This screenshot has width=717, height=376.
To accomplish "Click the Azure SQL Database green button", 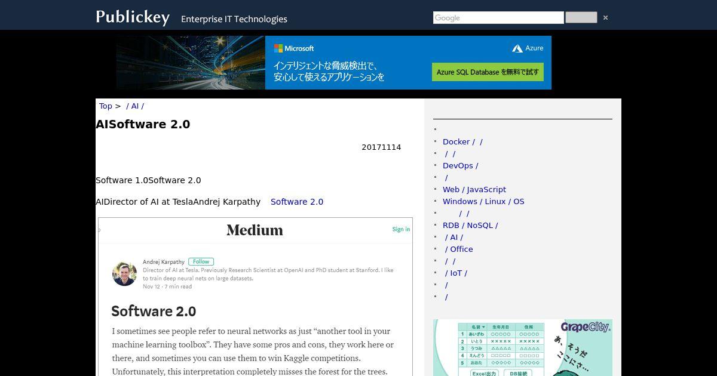I will pos(488,72).
